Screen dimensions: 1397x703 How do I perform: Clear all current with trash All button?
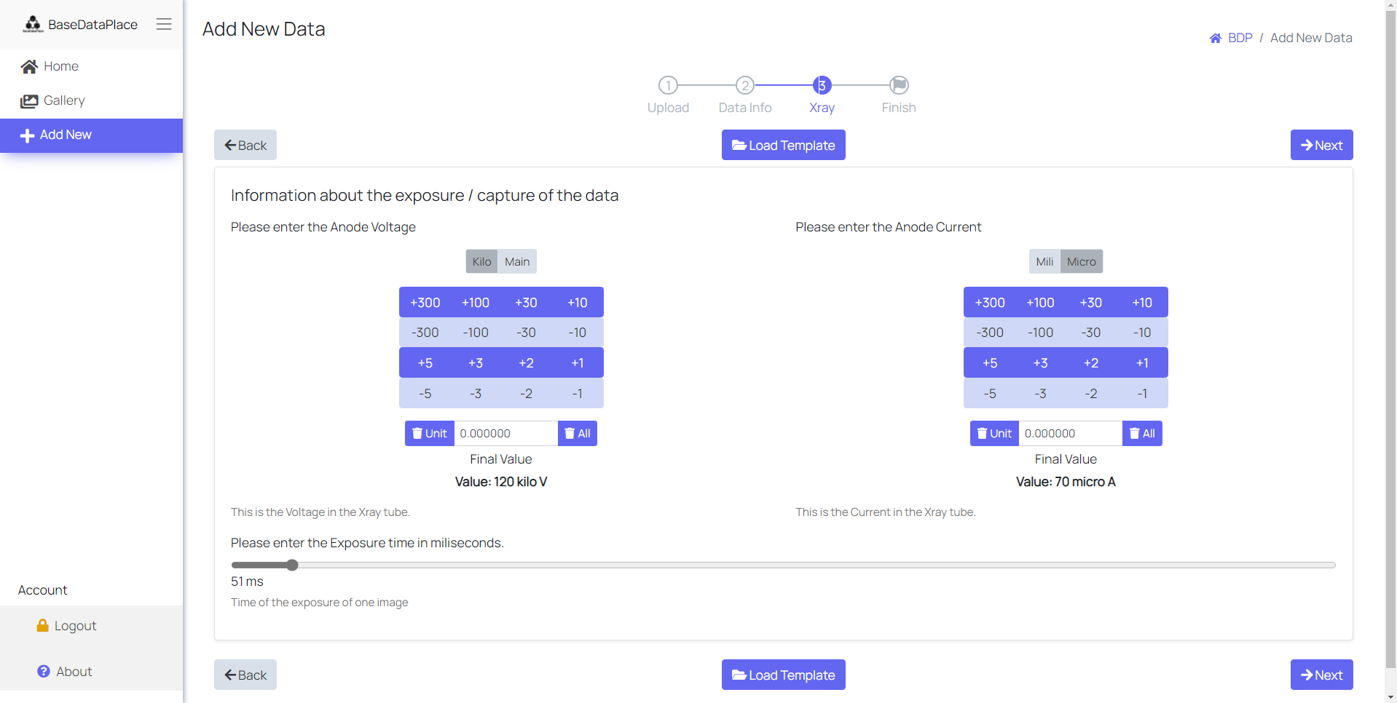[x=1141, y=433]
